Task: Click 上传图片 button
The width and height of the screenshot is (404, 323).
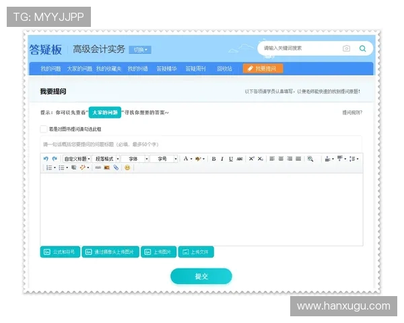Action: tap(158, 252)
